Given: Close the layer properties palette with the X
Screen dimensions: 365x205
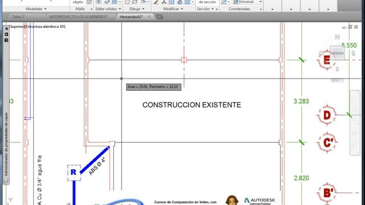Looking at the screenshot, I should click(x=6, y=29).
